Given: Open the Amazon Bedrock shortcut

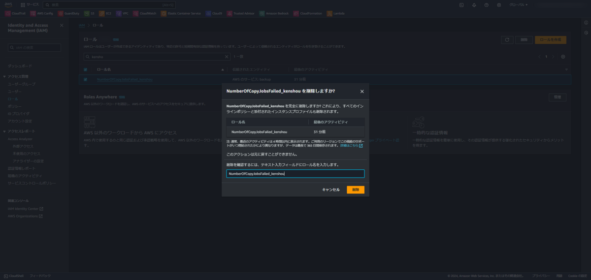Looking at the screenshot, I should click(x=274, y=13).
